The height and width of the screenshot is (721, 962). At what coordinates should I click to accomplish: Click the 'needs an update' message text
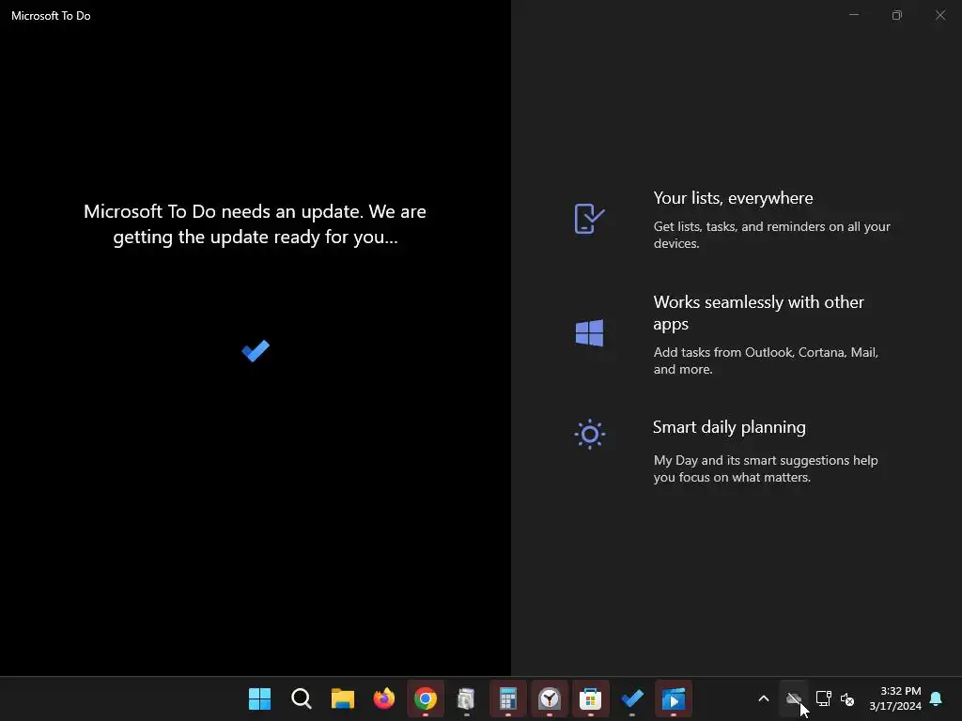[x=256, y=223]
